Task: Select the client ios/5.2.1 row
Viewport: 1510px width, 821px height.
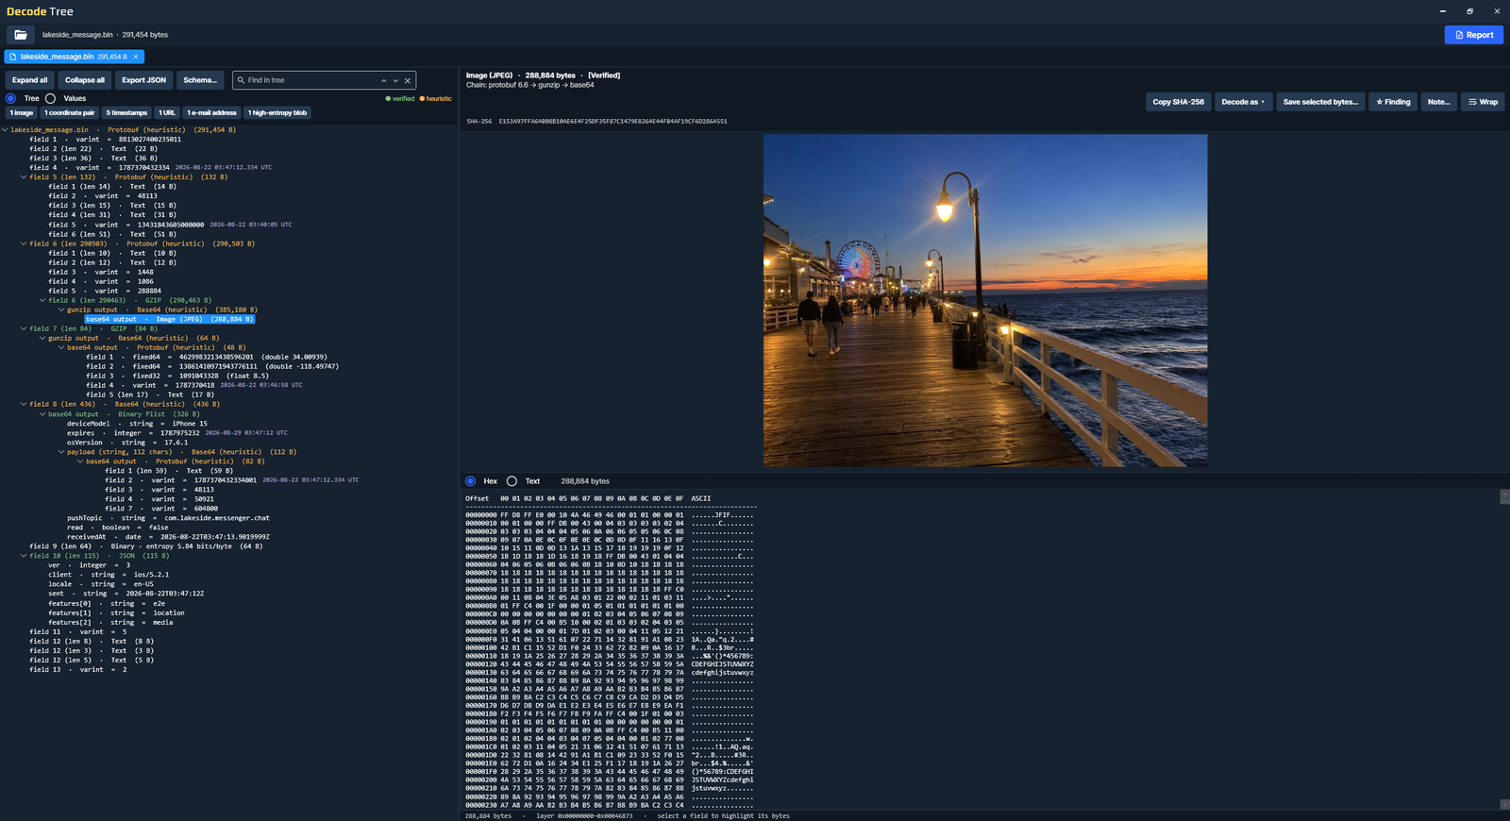Action: [109, 575]
